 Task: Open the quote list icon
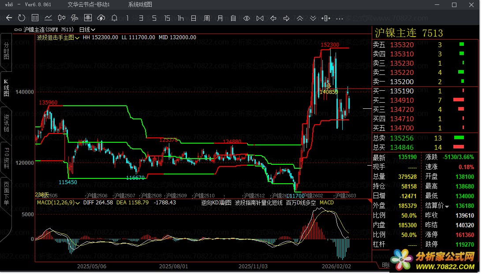click(35, 18)
